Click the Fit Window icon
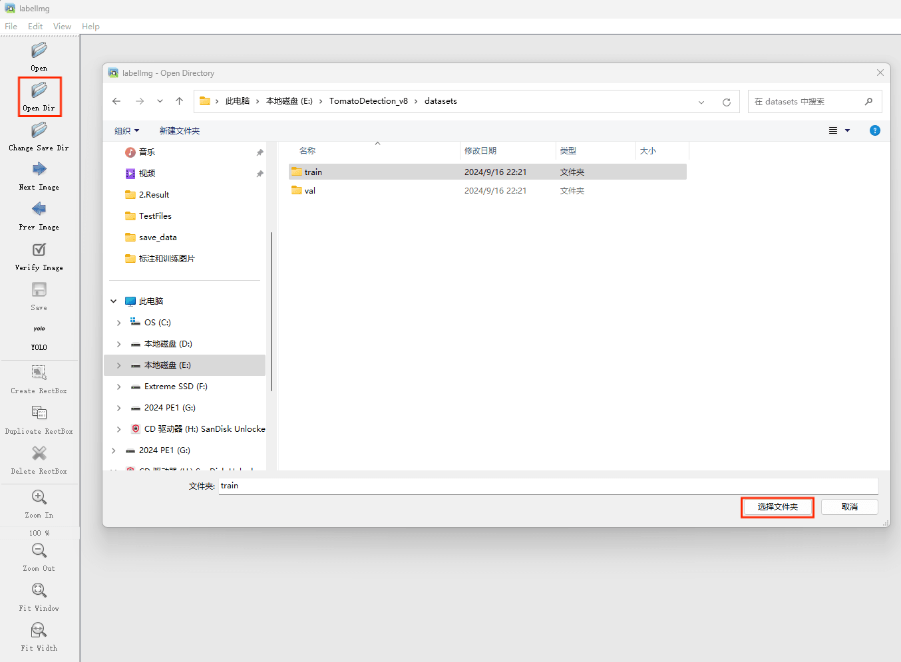 point(39,590)
